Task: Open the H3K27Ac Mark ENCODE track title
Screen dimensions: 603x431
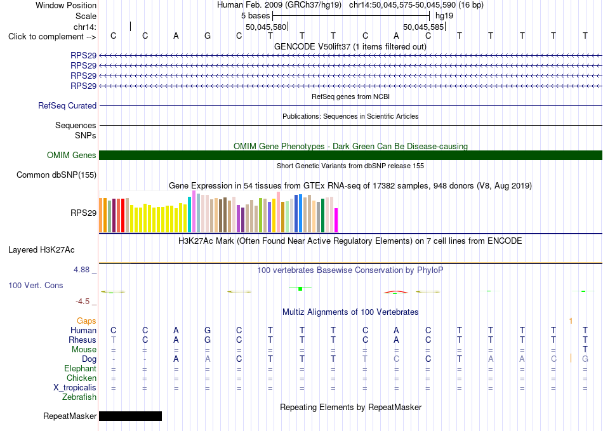Action: click(350, 241)
